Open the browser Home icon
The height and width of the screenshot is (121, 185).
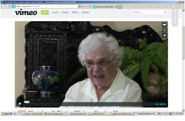click(173, 7)
